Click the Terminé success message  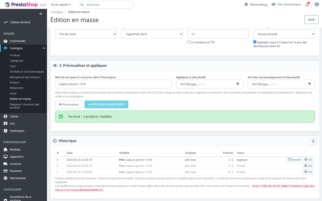tap(185, 117)
